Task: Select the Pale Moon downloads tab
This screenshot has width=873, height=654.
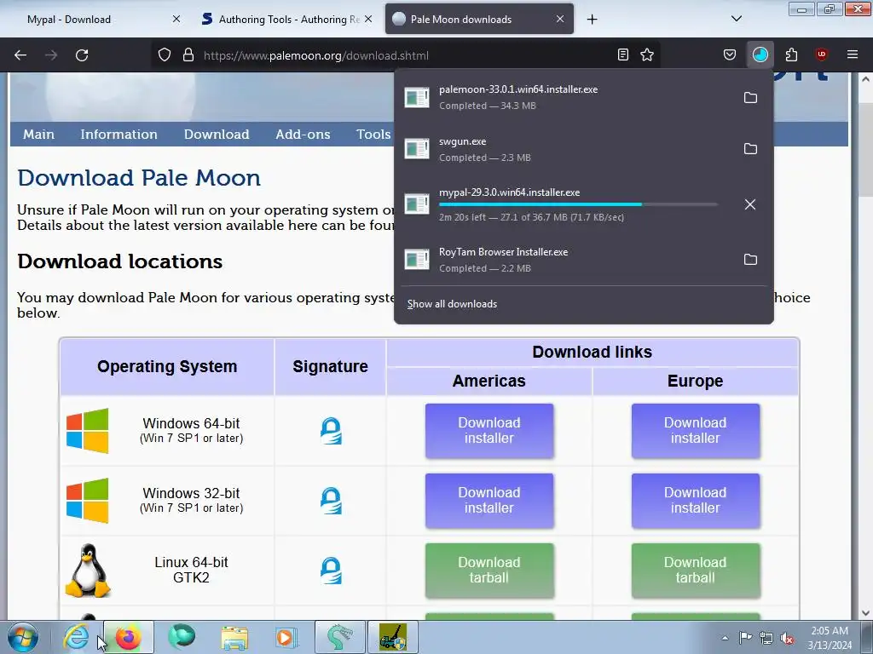Action: [479, 19]
